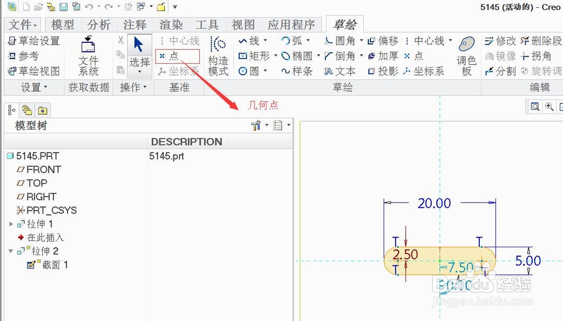
Task: Open the 弧 arc type dropdown arrow
Action: point(308,41)
